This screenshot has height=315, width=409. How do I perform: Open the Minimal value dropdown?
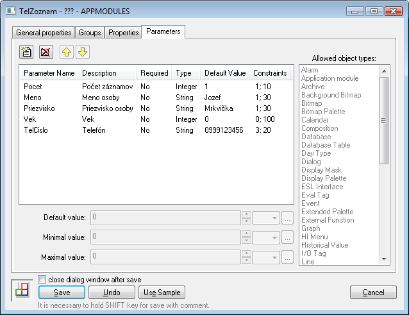click(x=266, y=237)
